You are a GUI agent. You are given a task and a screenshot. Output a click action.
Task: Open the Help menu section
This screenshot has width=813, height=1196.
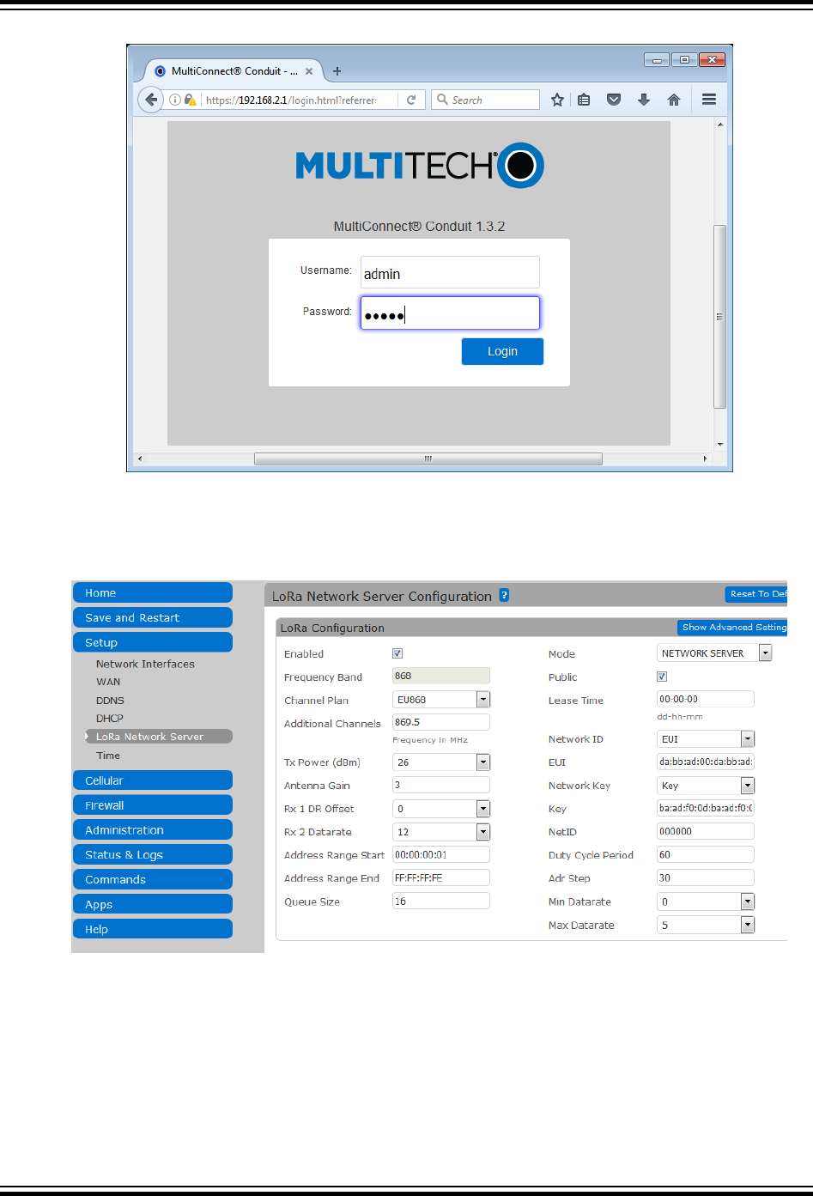click(152, 930)
